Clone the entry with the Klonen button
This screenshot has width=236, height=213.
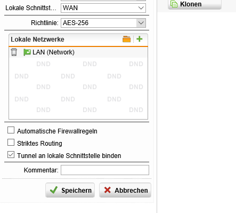click(194, 4)
